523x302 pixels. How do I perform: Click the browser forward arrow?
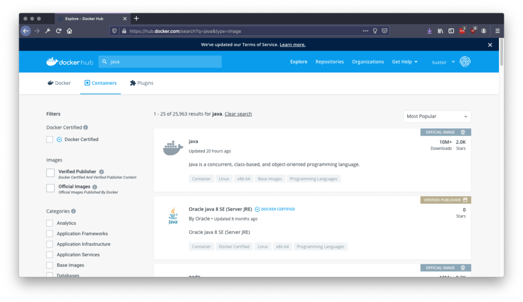tap(37, 31)
